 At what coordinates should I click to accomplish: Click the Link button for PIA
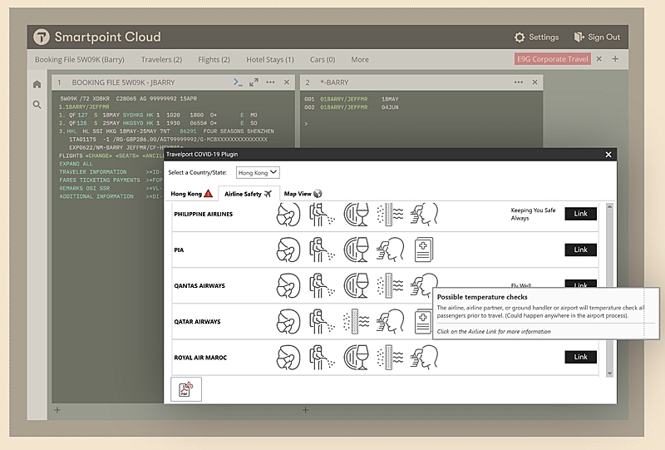point(580,250)
